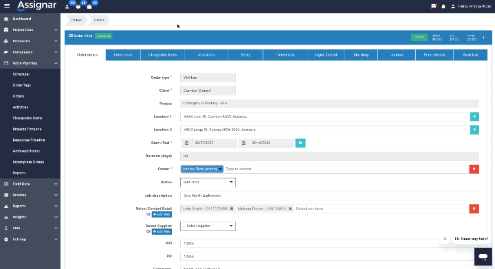The width and height of the screenshot is (495, 269).
Task: Expand the Insights menu
Action: pyautogui.click(x=56, y=217)
